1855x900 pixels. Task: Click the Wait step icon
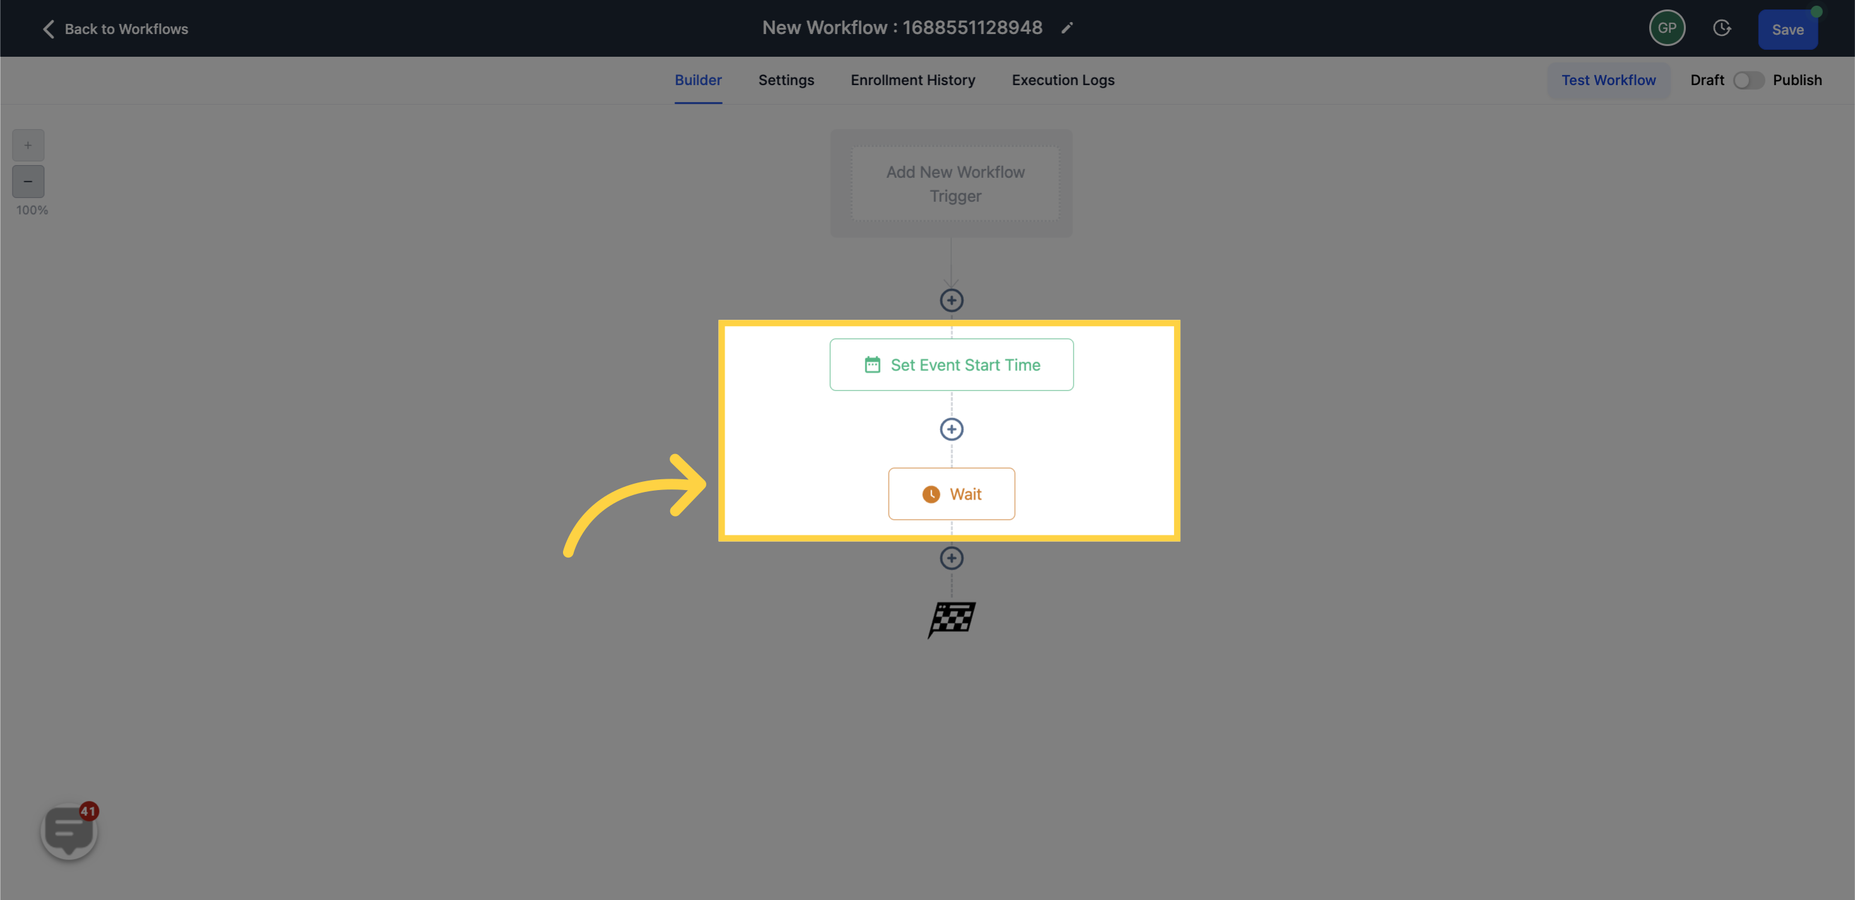click(931, 493)
